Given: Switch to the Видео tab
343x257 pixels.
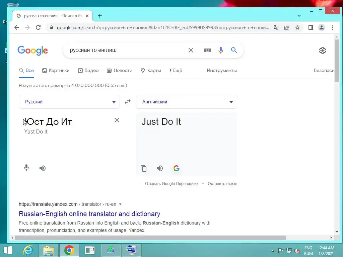Looking at the screenshot, I should [88, 70].
